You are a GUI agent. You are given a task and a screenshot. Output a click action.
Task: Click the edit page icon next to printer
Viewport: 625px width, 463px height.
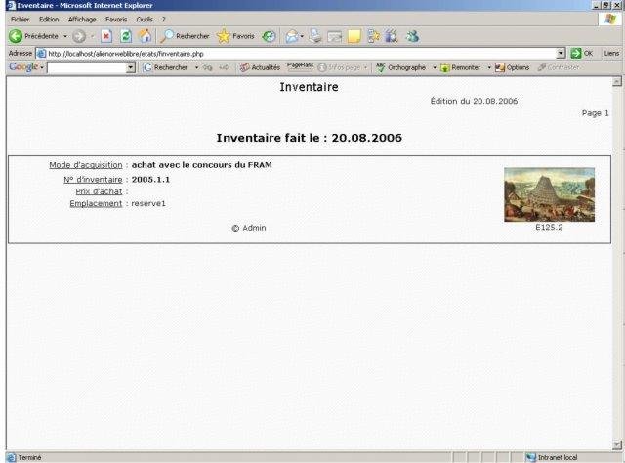(x=334, y=36)
